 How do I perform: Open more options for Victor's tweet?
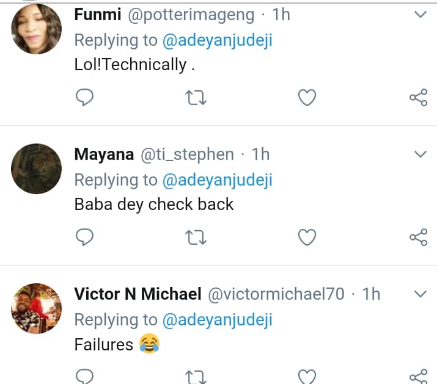420,294
